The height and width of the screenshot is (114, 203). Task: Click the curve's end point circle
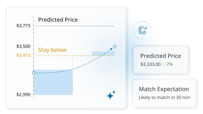(x=114, y=47)
